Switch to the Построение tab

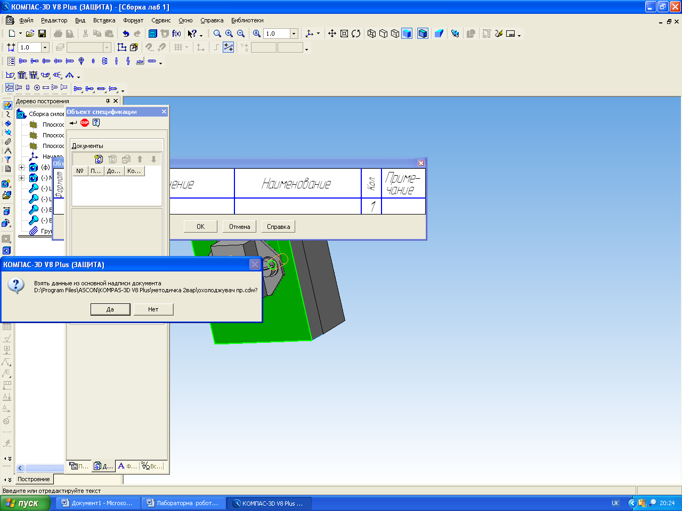(34, 479)
